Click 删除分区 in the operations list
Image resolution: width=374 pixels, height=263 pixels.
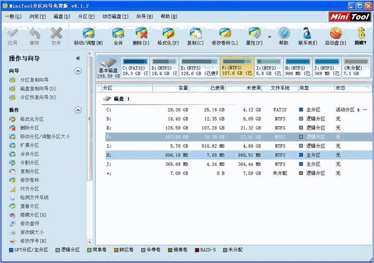(x=30, y=128)
